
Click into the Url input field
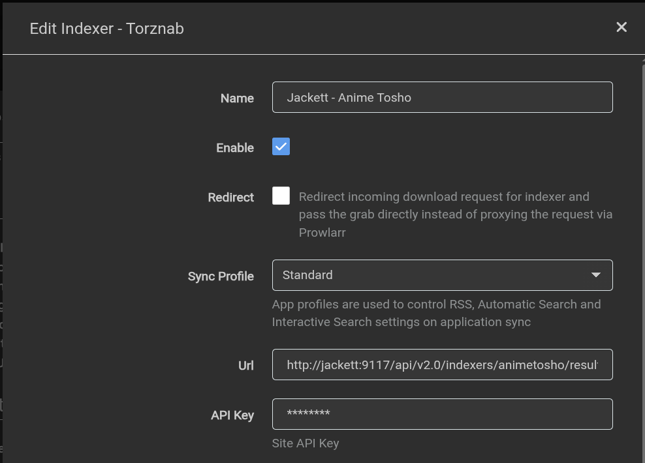[x=441, y=365]
